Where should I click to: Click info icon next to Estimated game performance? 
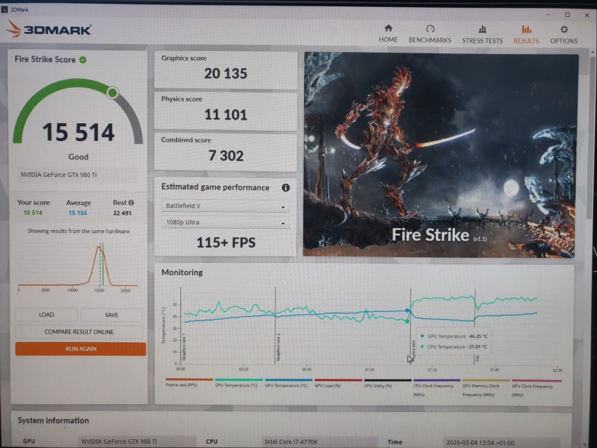(285, 187)
